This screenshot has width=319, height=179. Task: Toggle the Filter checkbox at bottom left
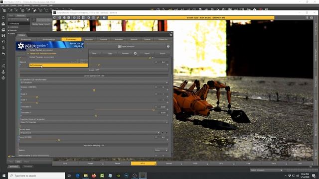[x=9, y=156]
